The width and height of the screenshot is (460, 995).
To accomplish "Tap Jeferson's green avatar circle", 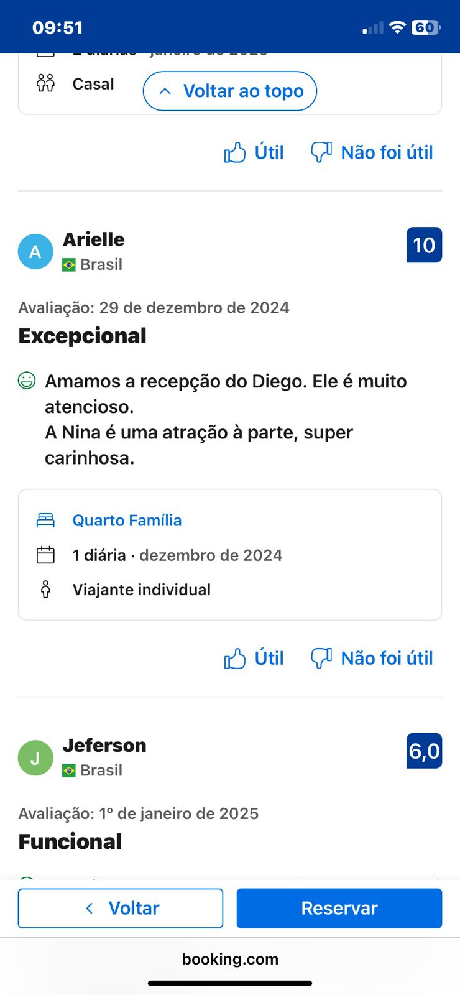I will coord(35,757).
